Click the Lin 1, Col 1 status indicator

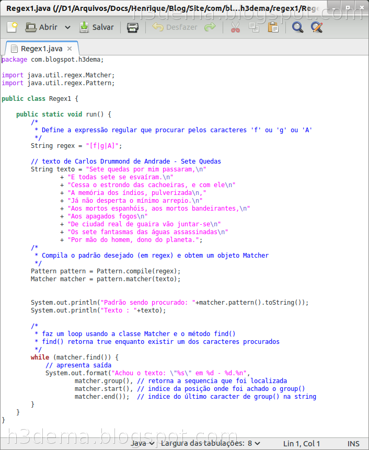click(x=302, y=444)
